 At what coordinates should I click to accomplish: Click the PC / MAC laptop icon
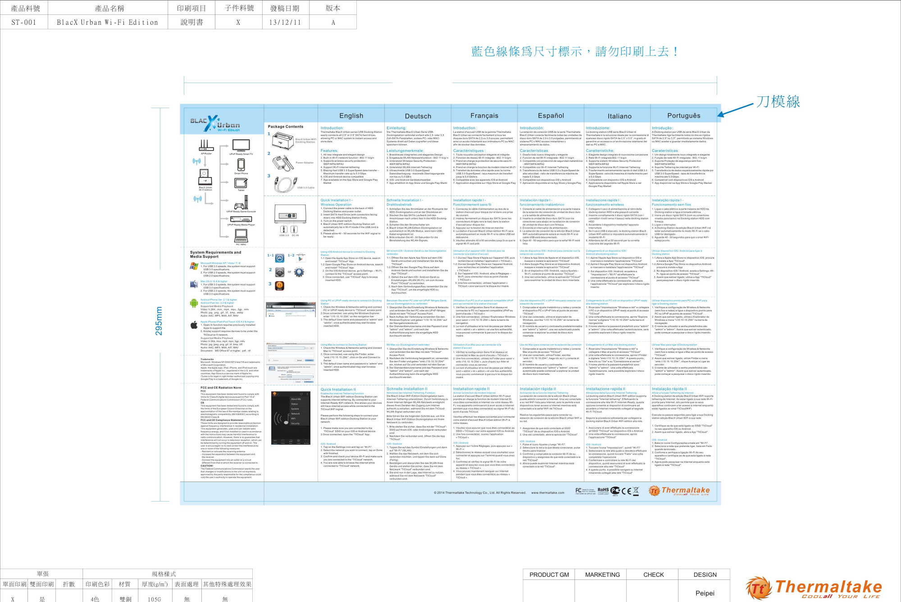coord(241,235)
